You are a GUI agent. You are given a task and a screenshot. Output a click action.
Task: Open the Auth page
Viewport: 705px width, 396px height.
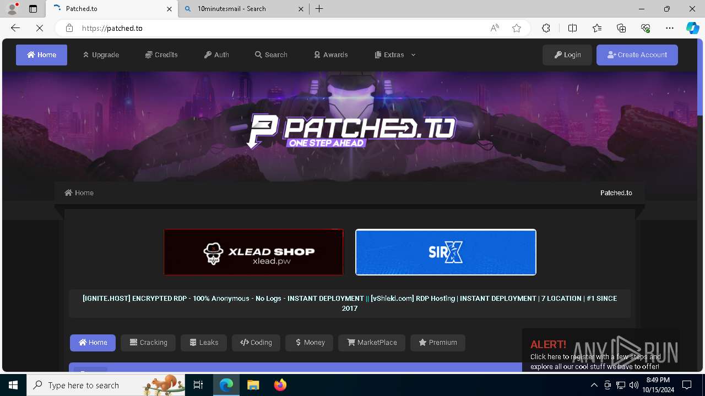point(216,55)
